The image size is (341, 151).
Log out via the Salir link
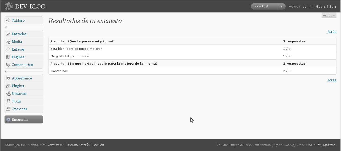[333, 6]
